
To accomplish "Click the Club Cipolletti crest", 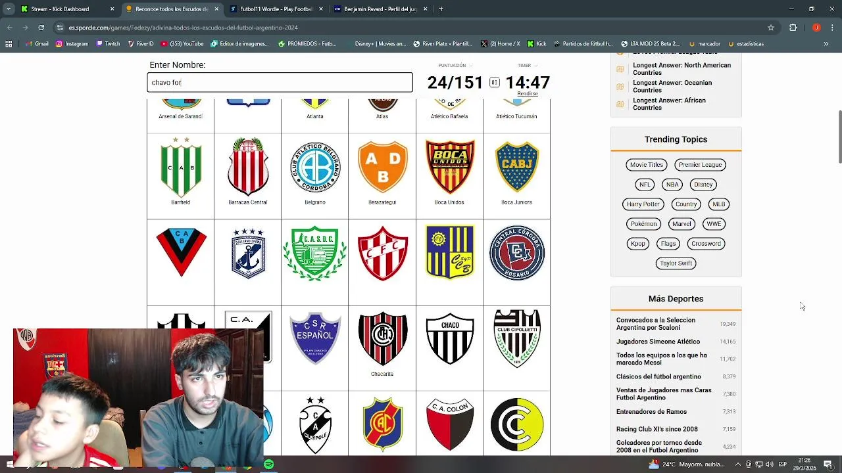I will (x=517, y=338).
